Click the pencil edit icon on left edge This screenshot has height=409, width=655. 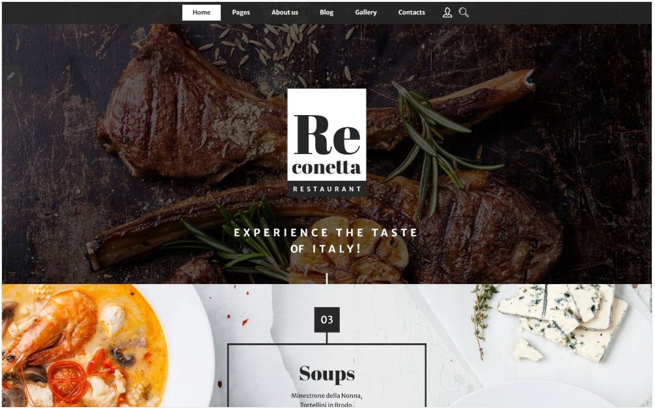(11, 76)
